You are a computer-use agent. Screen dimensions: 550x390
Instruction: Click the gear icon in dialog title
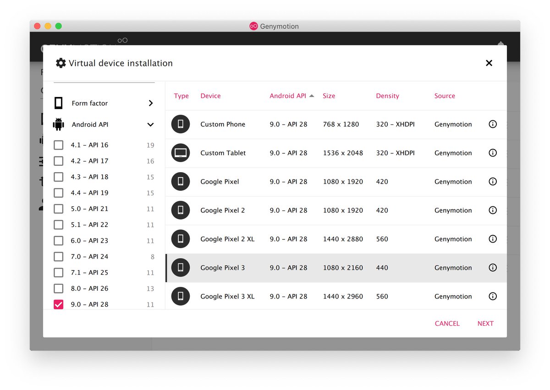(x=60, y=63)
